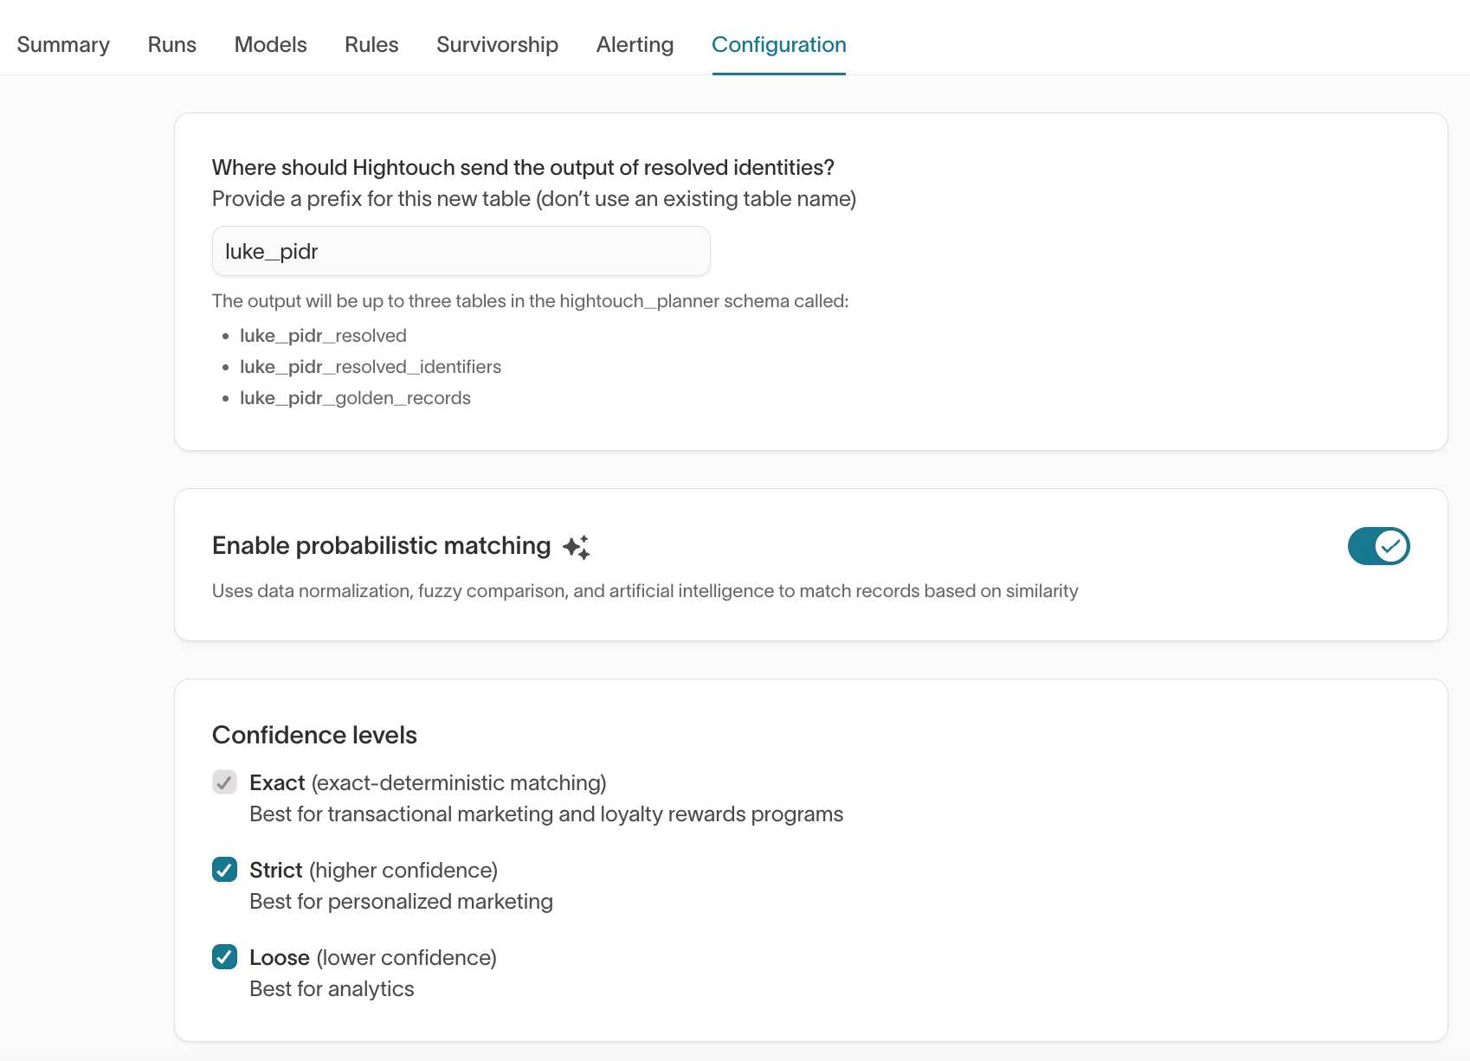Click the sparkle AI icon beside probabilistic matching

pyautogui.click(x=575, y=545)
